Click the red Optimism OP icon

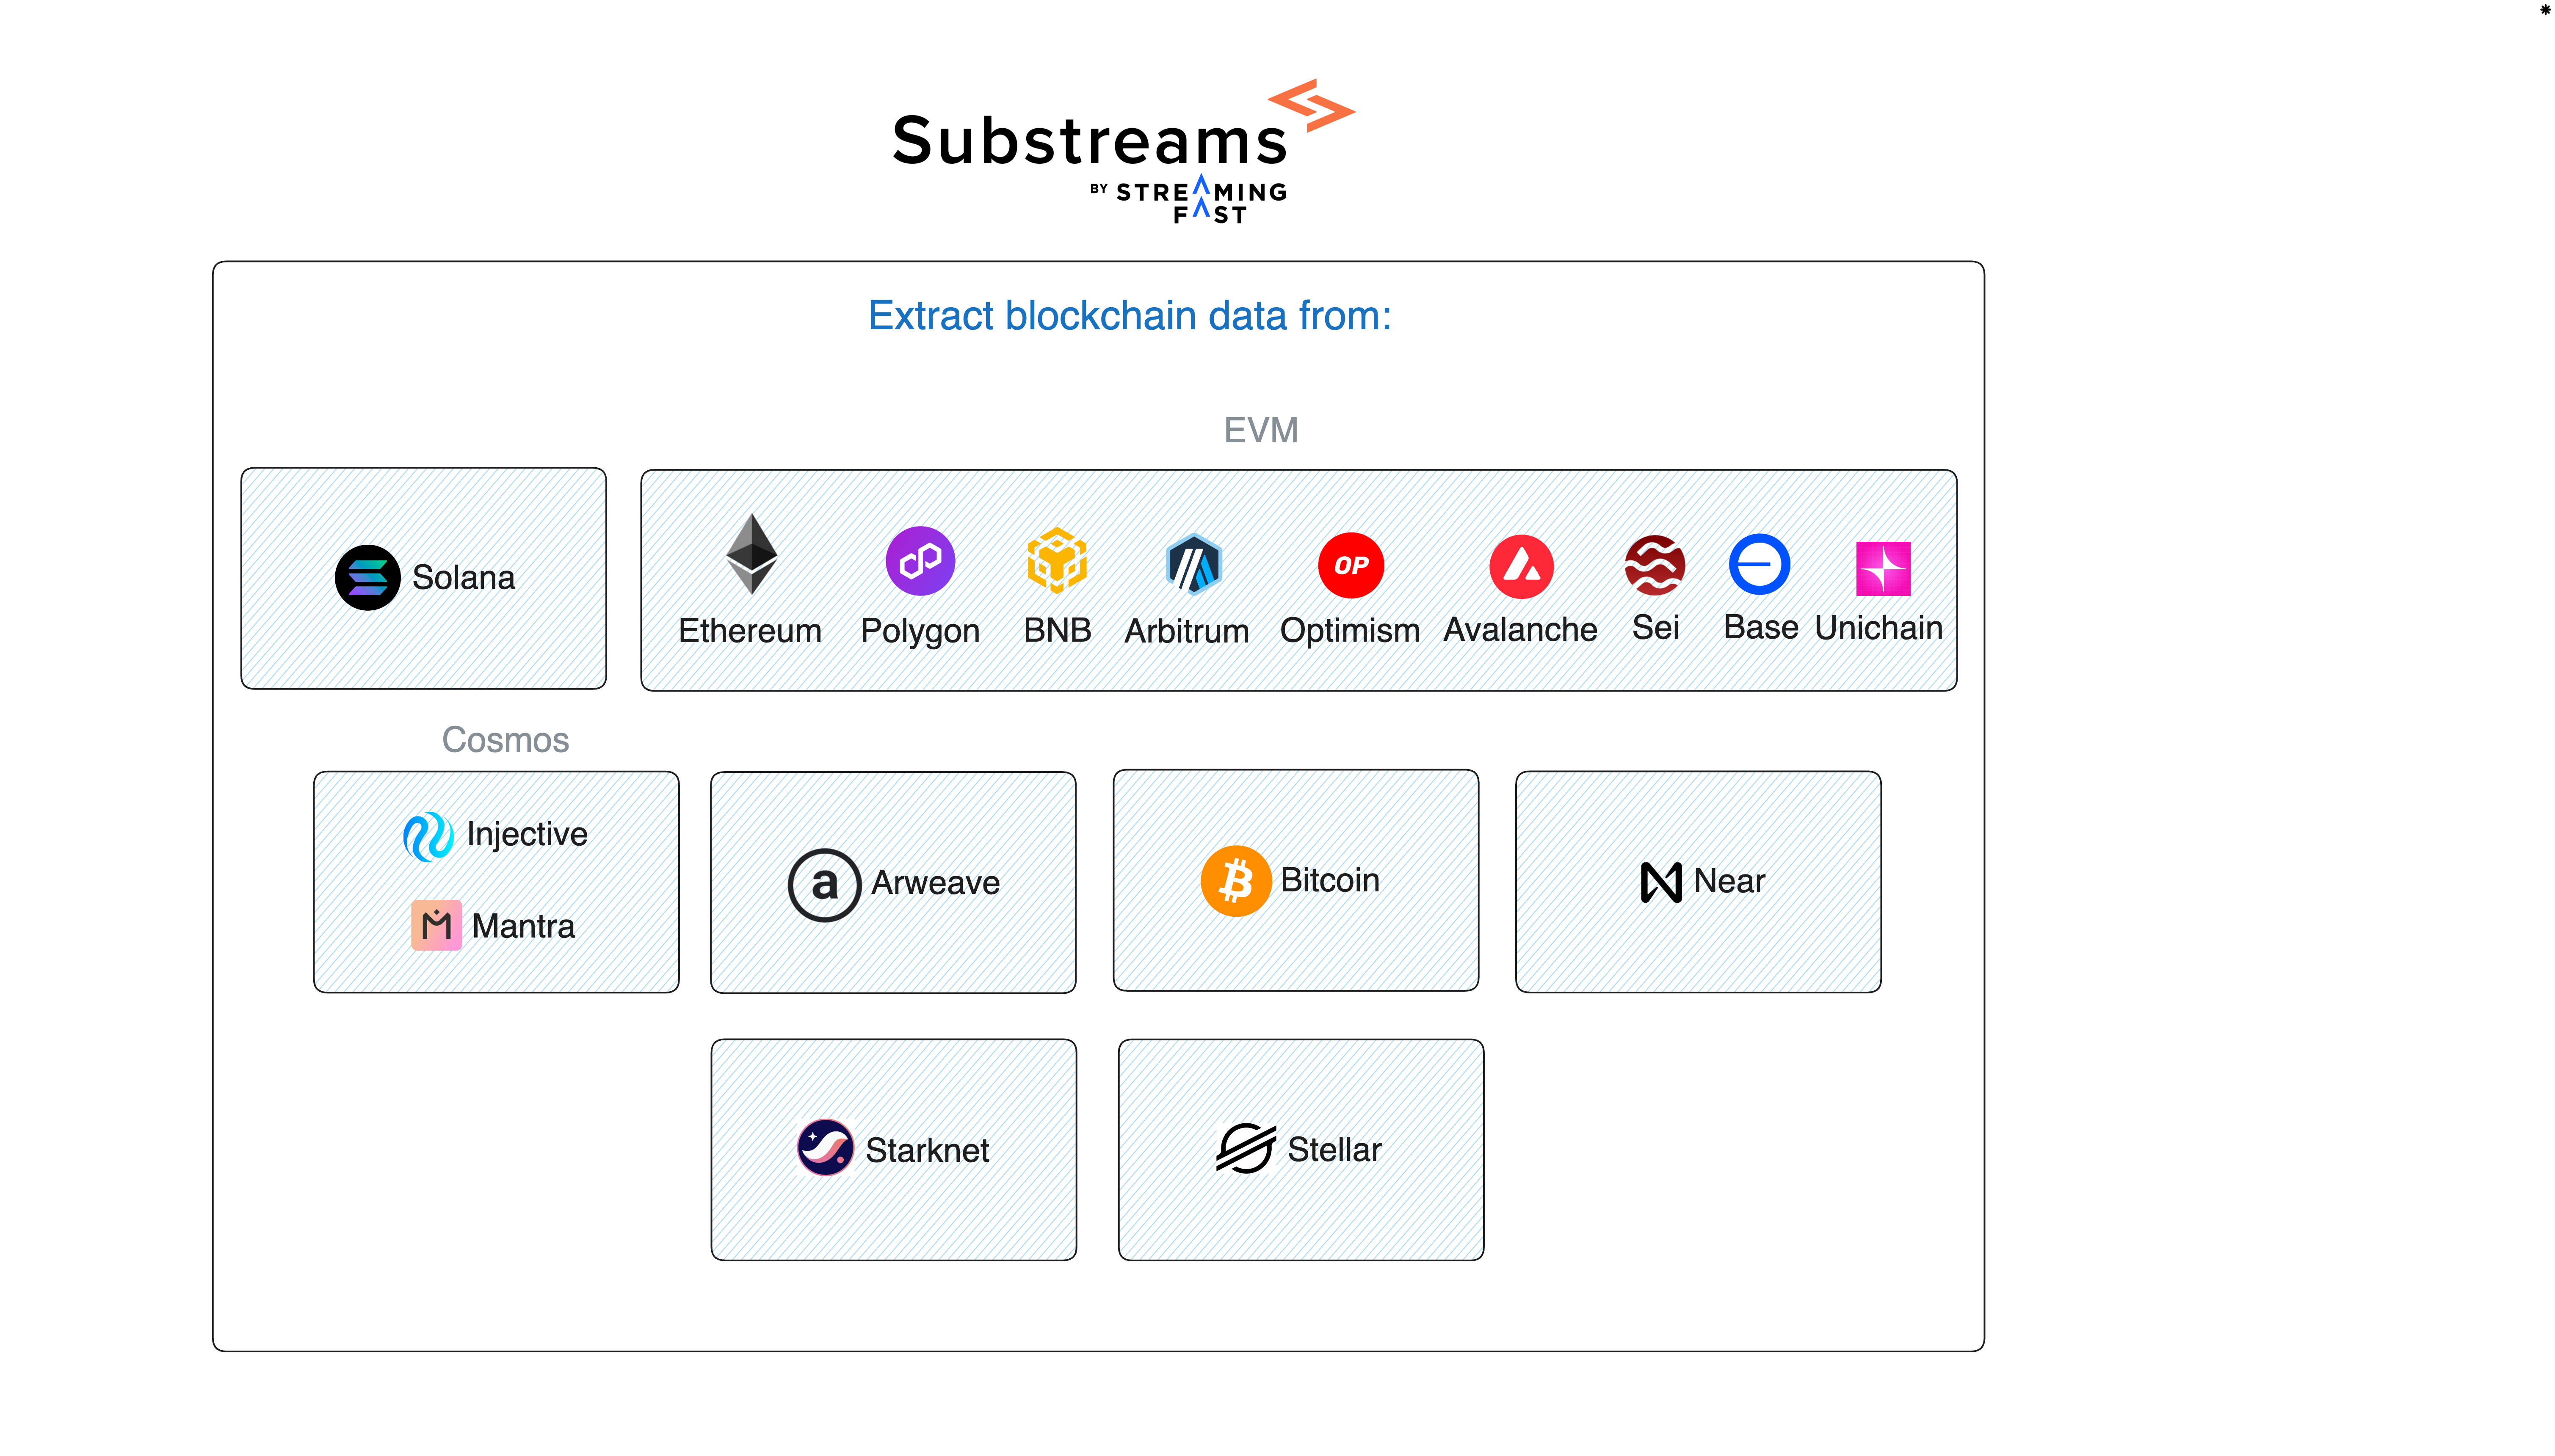pos(1350,565)
